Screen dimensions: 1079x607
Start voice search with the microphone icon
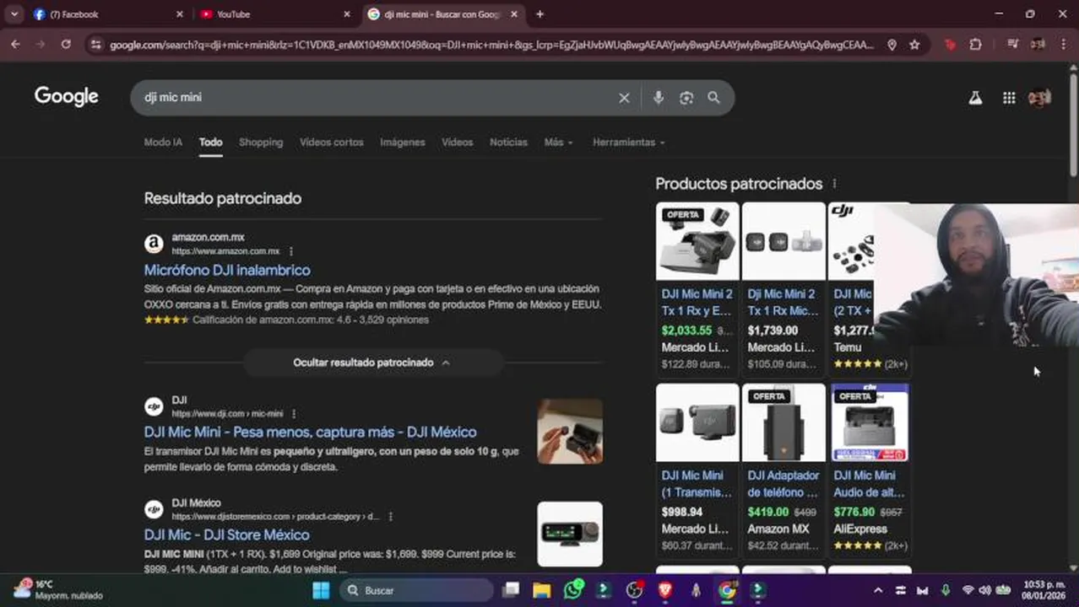[659, 98]
